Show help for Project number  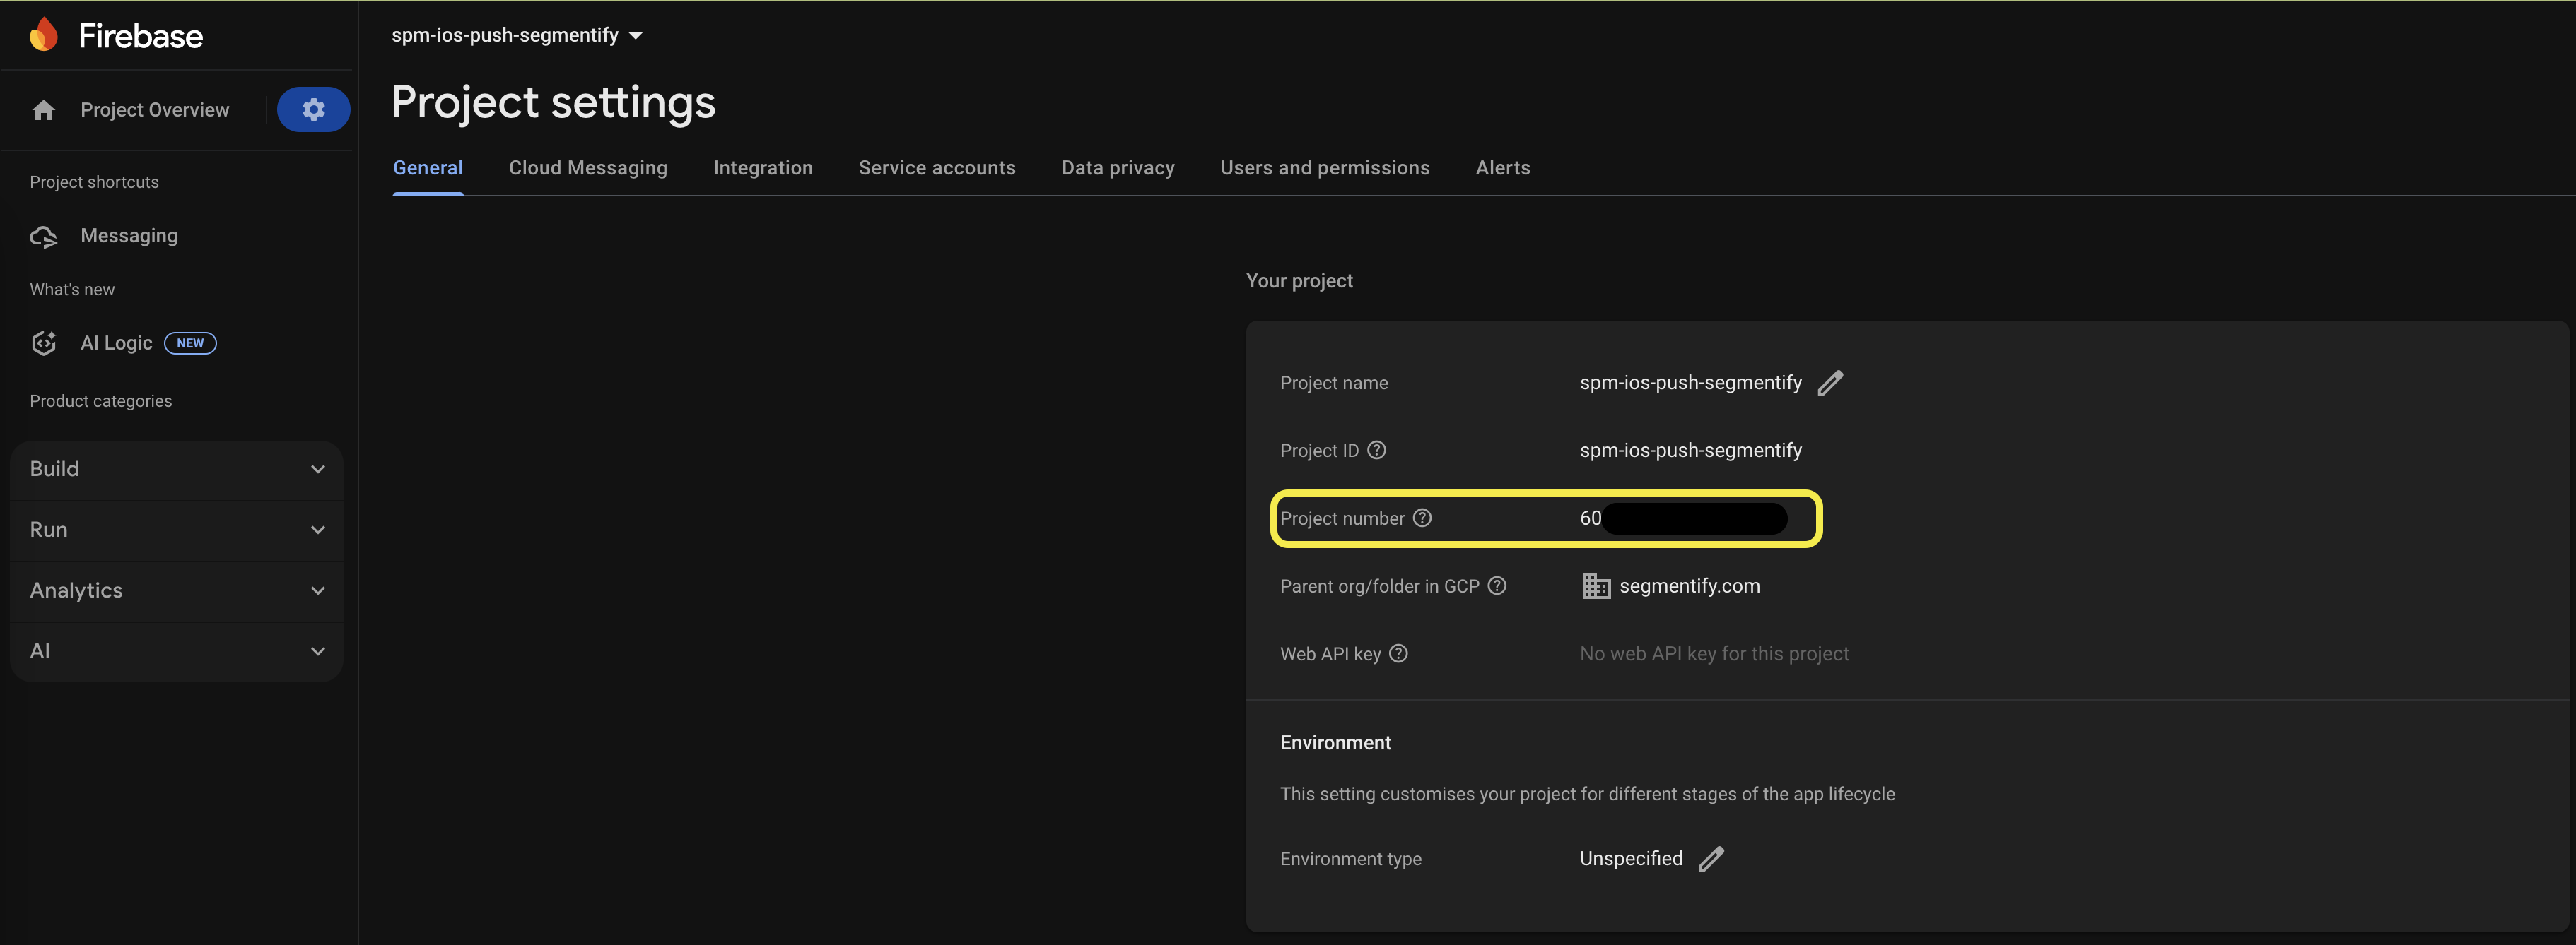pos(1422,518)
